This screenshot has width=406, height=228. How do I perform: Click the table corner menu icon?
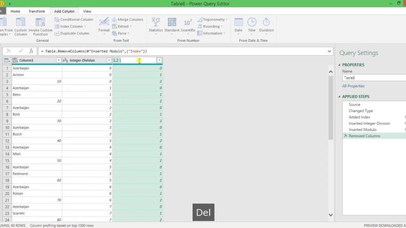pos(7,60)
